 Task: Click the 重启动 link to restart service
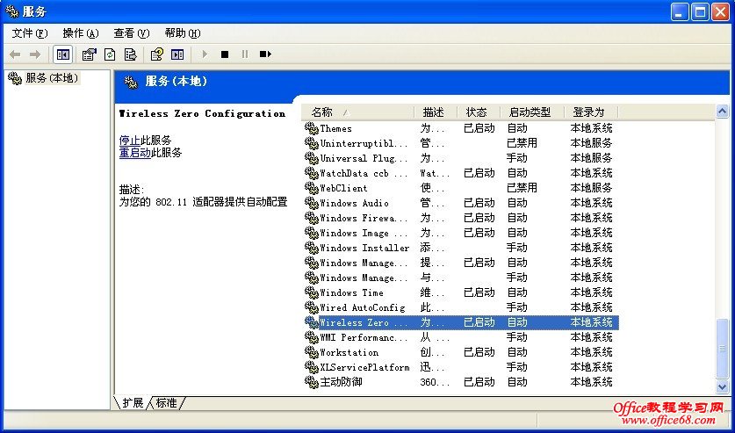click(134, 153)
